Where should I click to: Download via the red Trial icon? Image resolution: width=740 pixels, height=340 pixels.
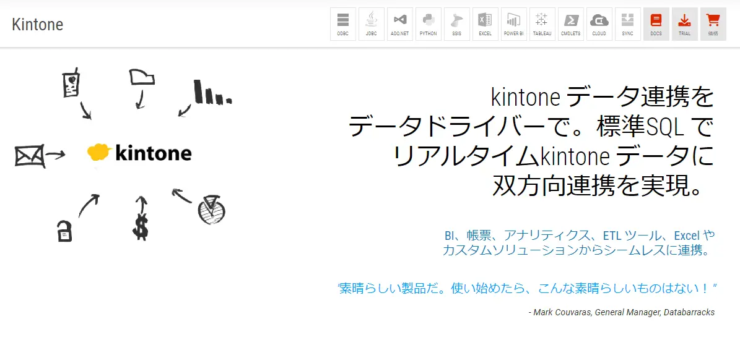(685, 24)
